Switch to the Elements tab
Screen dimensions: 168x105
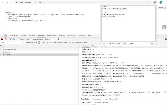(14, 36)
